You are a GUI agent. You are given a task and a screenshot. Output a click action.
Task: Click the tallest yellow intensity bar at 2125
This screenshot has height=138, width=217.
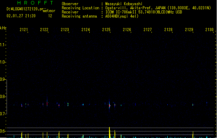coord(109,132)
